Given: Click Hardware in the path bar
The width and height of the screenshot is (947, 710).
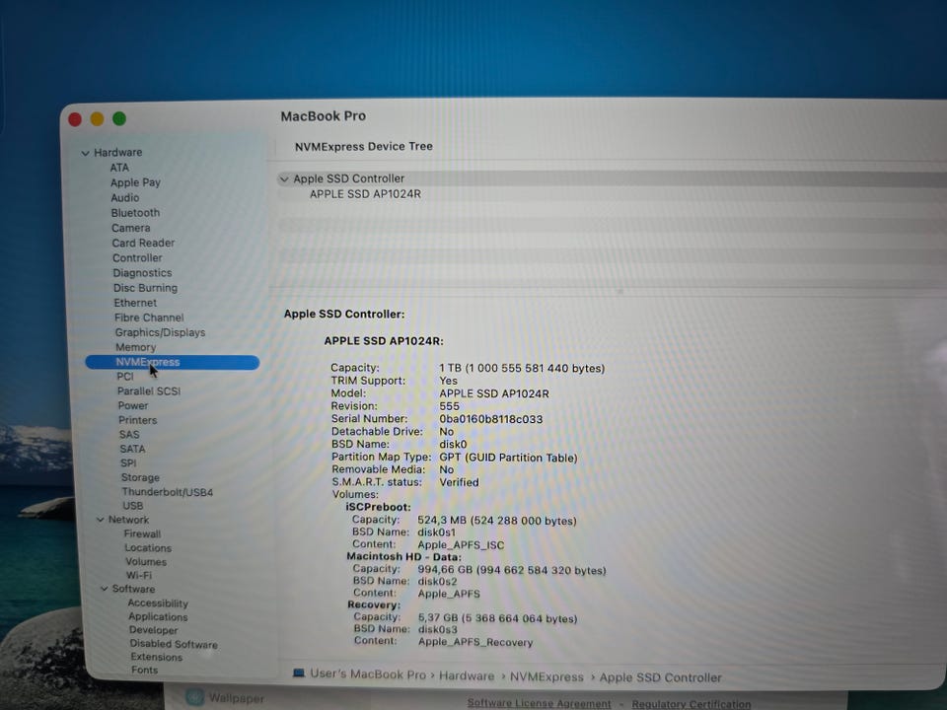Looking at the screenshot, I should 467,676.
